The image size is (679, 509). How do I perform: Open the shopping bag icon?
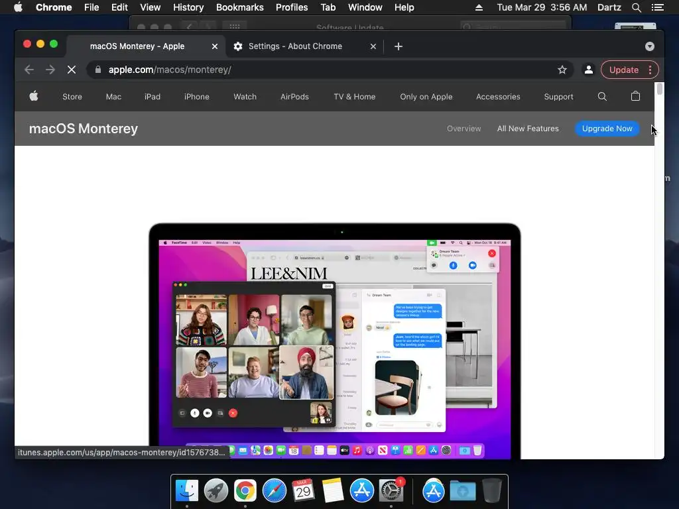pos(635,96)
